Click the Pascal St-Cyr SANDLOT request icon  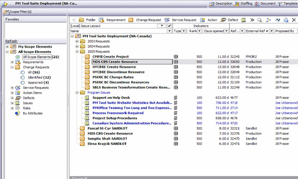click(x=82, y=128)
